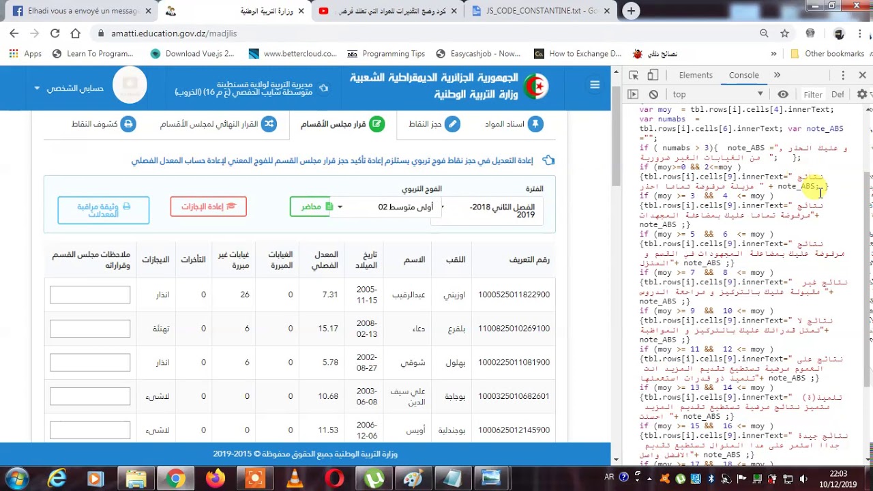Viewport: 873px width, 491px height.
Task: Select the DevTools element inspector tool
Action: [x=634, y=75]
